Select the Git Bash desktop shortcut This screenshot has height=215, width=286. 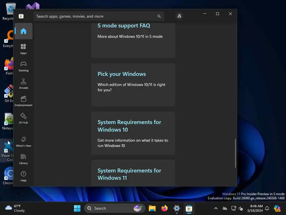click(8, 94)
